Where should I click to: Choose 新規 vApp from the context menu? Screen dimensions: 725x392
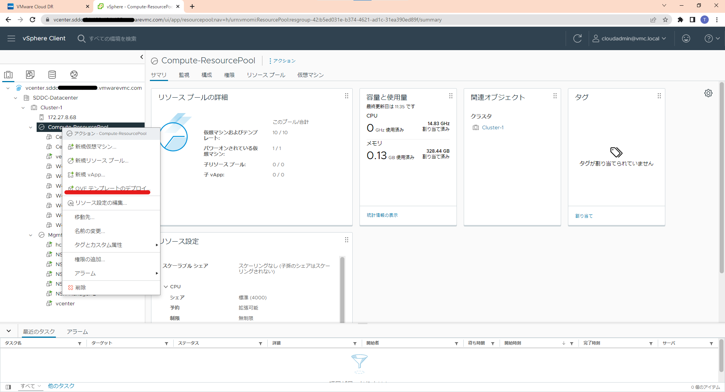(x=111, y=175)
